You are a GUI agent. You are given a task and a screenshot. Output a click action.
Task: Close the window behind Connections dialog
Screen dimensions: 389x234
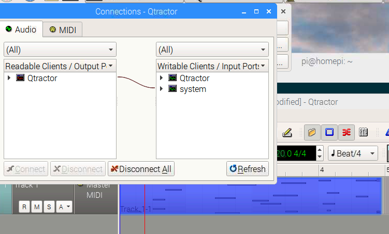pyautogui.click(x=283, y=11)
